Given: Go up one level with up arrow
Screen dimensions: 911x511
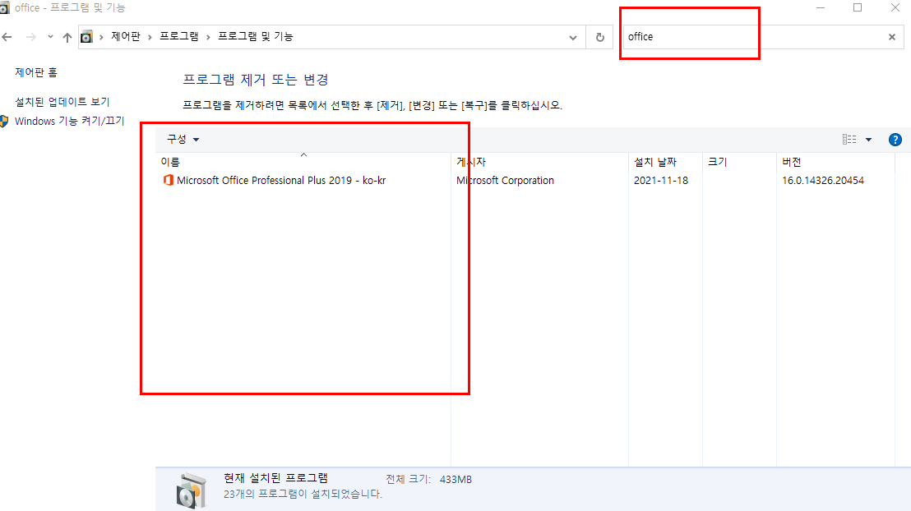Looking at the screenshot, I should tap(67, 37).
